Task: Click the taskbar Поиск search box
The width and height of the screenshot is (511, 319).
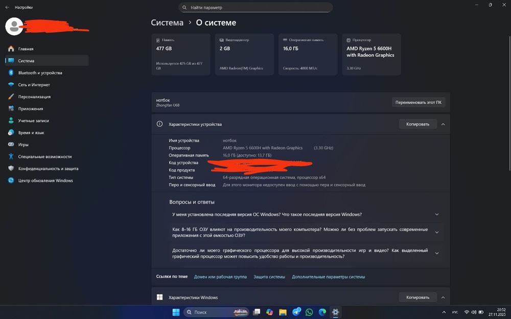Action: click(216, 312)
